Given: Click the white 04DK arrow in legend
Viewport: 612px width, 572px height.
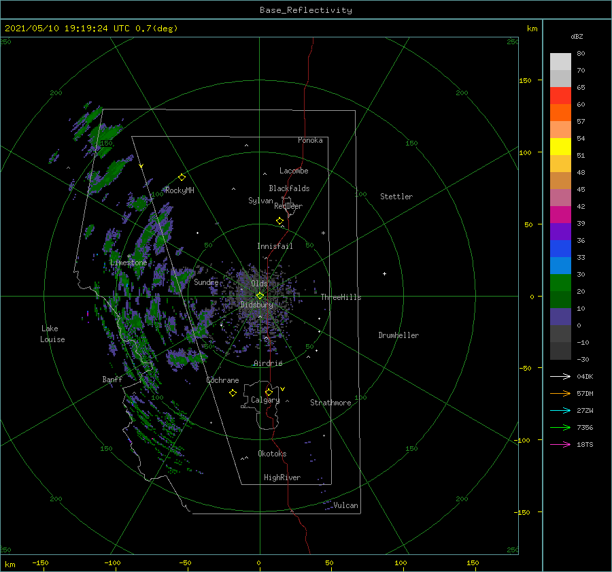Looking at the screenshot, I should [x=560, y=376].
